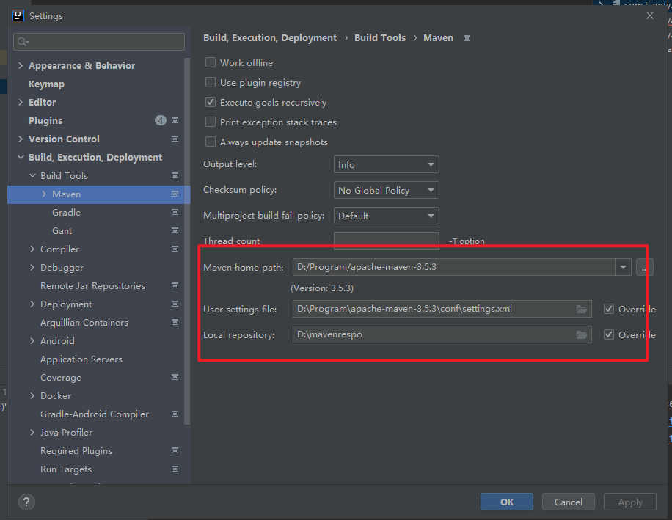Uncheck Execute goals recursively
Image resolution: width=672 pixels, height=520 pixels.
click(211, 102)
